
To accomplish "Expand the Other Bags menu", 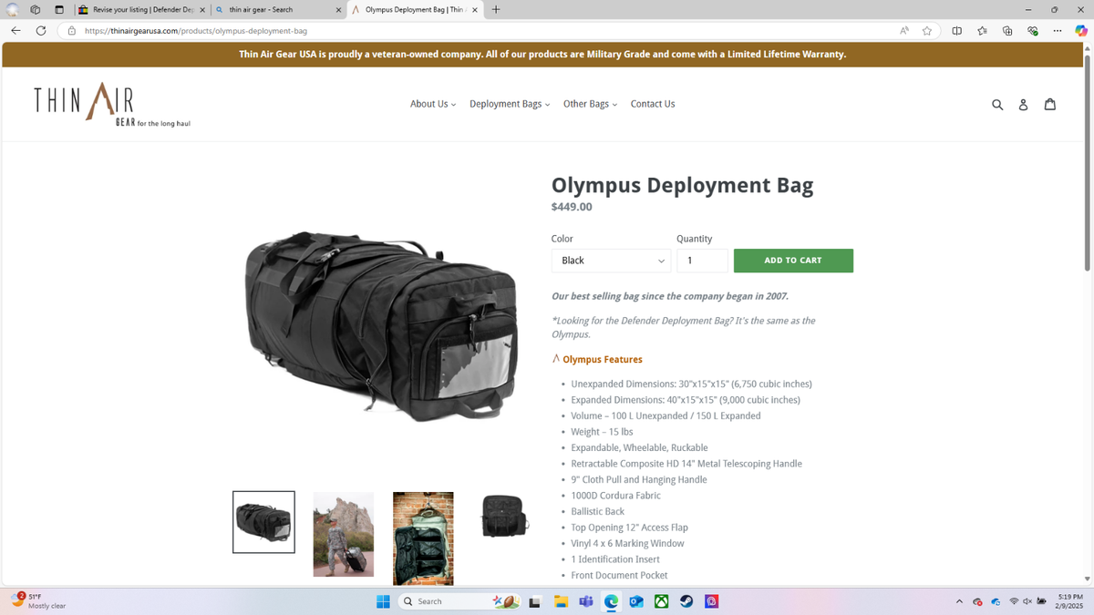I will (x=590, y=104).
